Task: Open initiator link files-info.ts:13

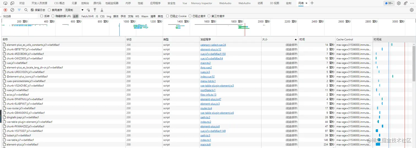Action: [208, 95]
